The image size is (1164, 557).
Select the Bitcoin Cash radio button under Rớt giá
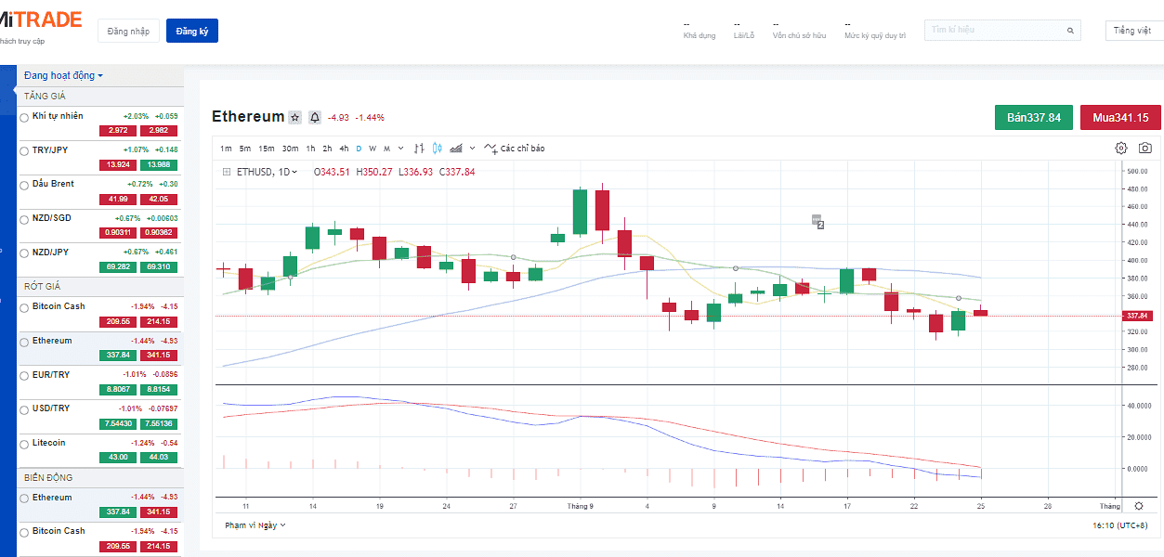24,307
